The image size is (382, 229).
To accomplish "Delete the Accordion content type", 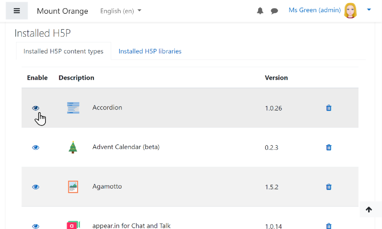I will click(329, 108).
